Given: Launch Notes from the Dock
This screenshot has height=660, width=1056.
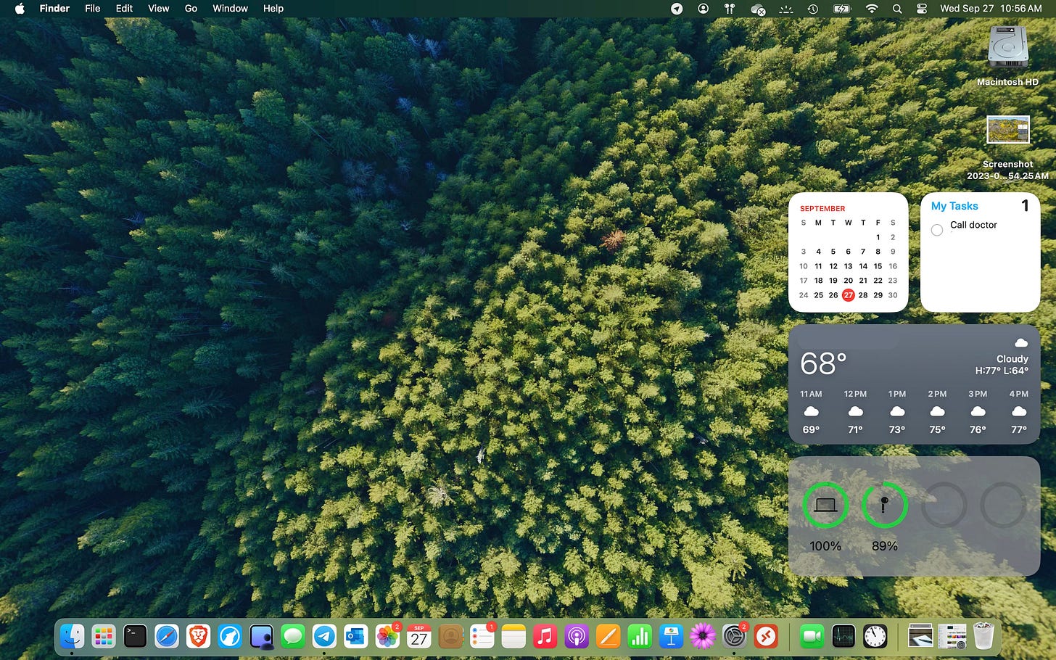Looking at the screenshot, I should [513, 637].
